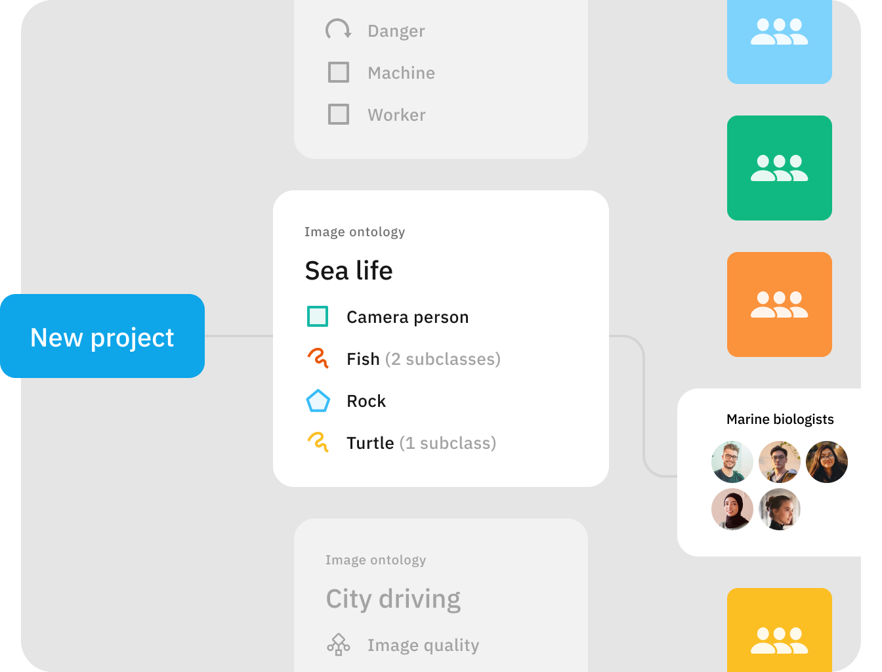Open the orange team tile

coord(780,304)
